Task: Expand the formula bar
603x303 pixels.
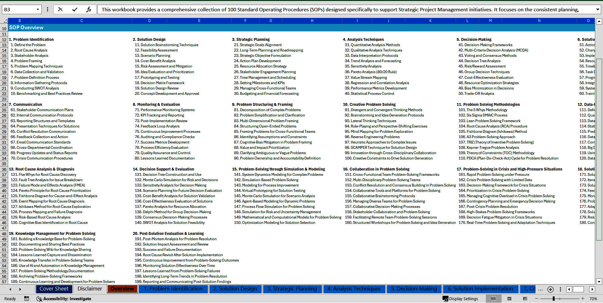Action: point(598,9)
